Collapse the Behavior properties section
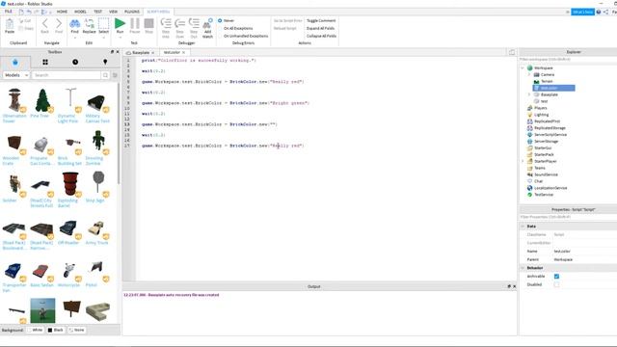The image size is (617, 347). 523,268
